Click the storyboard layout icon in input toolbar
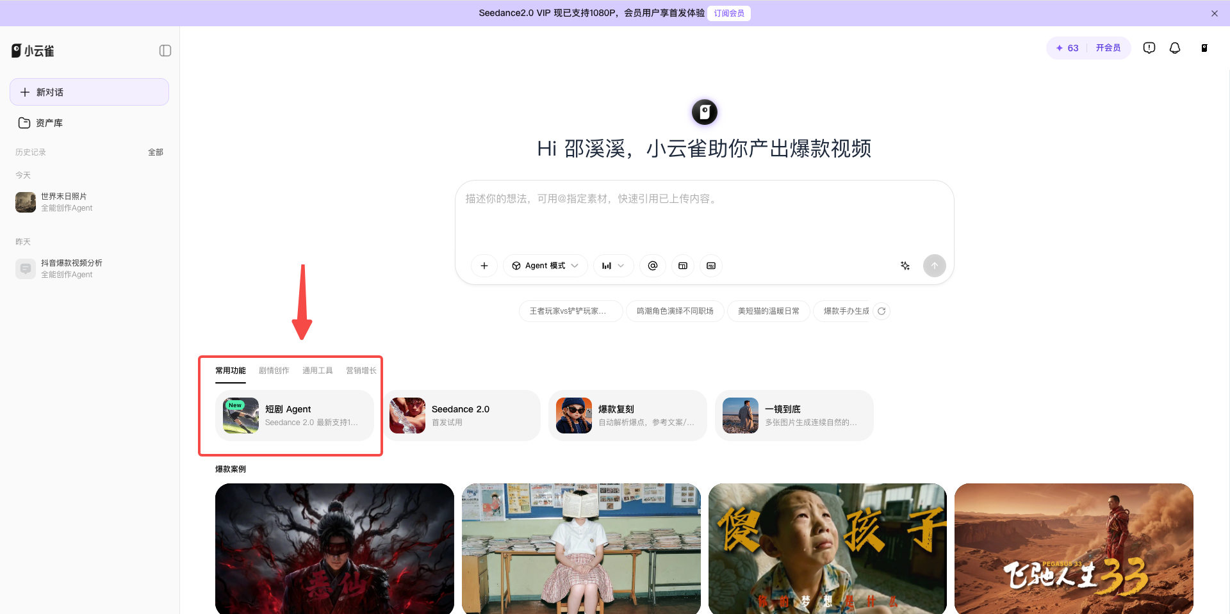The width and height of the screenshot is (1230, 614). click(x=683, y=266)
